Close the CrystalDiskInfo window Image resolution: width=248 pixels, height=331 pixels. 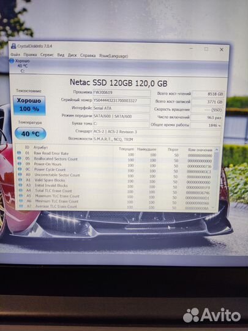tap(222, 50)
